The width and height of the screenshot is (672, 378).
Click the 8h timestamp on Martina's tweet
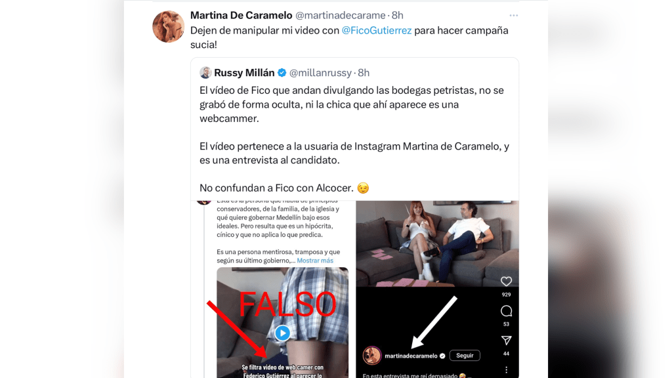tap(397, 16)
